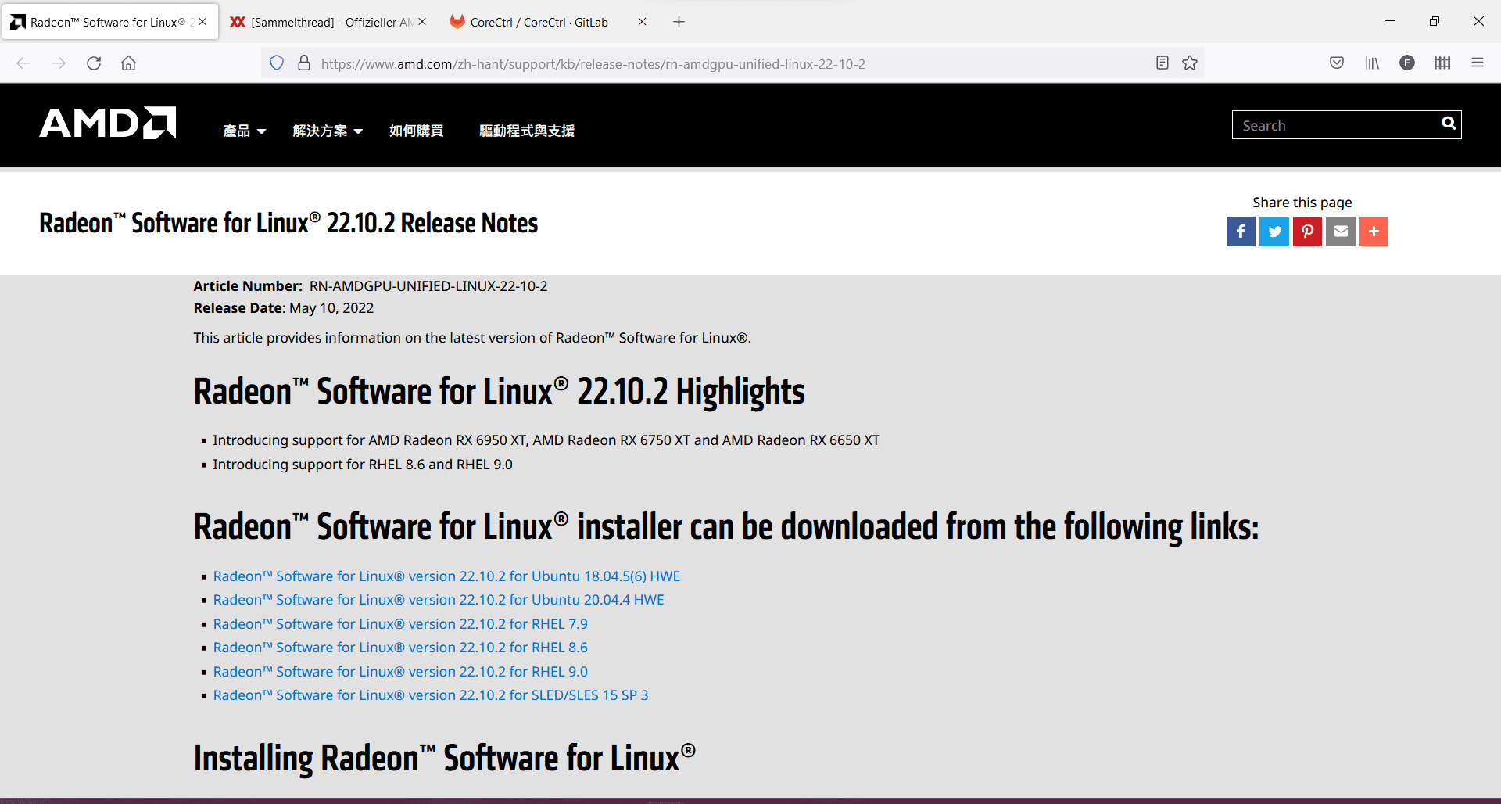Focus the AMD site Search field
Viewport: 1501px width, 804px height.
tap(1337, 125)
